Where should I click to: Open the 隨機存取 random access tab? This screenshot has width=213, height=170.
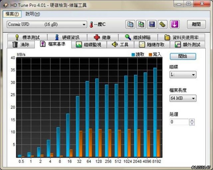click(152, 44)
